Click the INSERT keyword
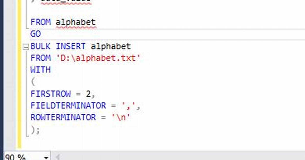Viewport: 305px width, 160px height. pyautogui.click(x=71, y=46)
